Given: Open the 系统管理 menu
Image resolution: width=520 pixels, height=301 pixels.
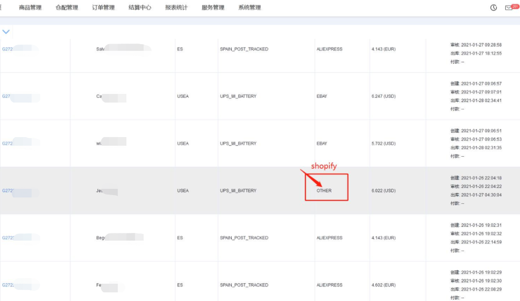Looking at the screenshot, I should (x=249, y=8).
